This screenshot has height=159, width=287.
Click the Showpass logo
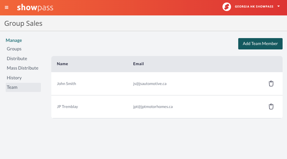click(35, 8)
